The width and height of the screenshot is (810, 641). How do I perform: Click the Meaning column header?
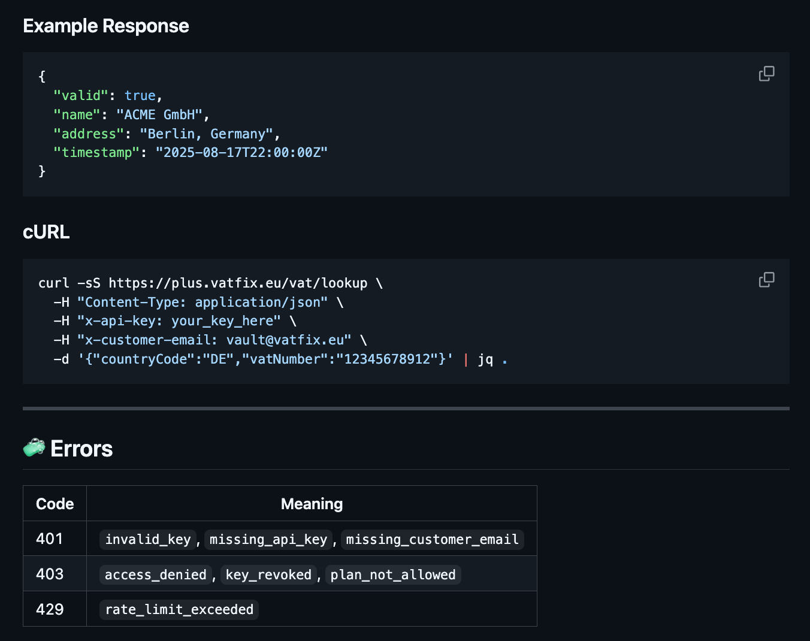coord(312,504)
